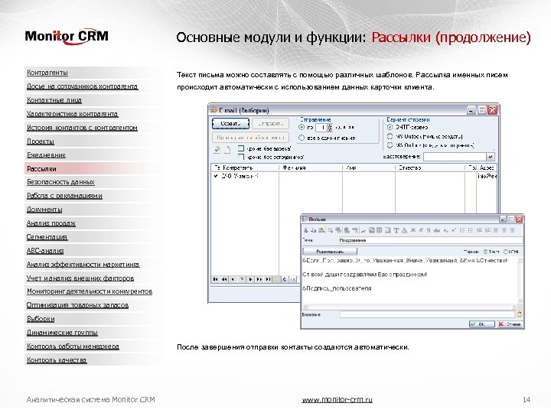The image size is (551, 413).
Task: Click the cut scissors icon in letter toolbar
Action: [x=305, y=230]
